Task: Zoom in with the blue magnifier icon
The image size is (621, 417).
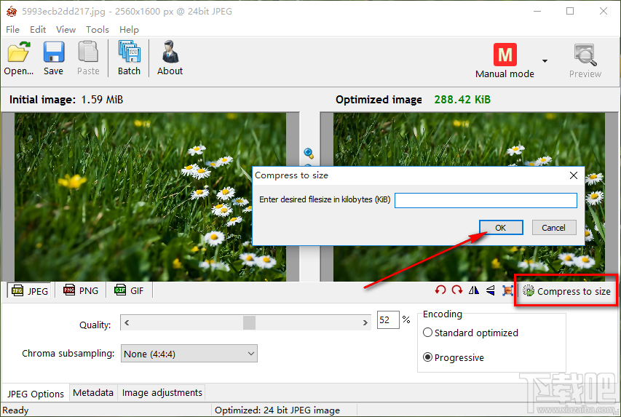Action: click(309, 153)
